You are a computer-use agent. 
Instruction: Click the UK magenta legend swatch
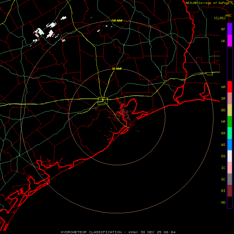tap(230, 41)
